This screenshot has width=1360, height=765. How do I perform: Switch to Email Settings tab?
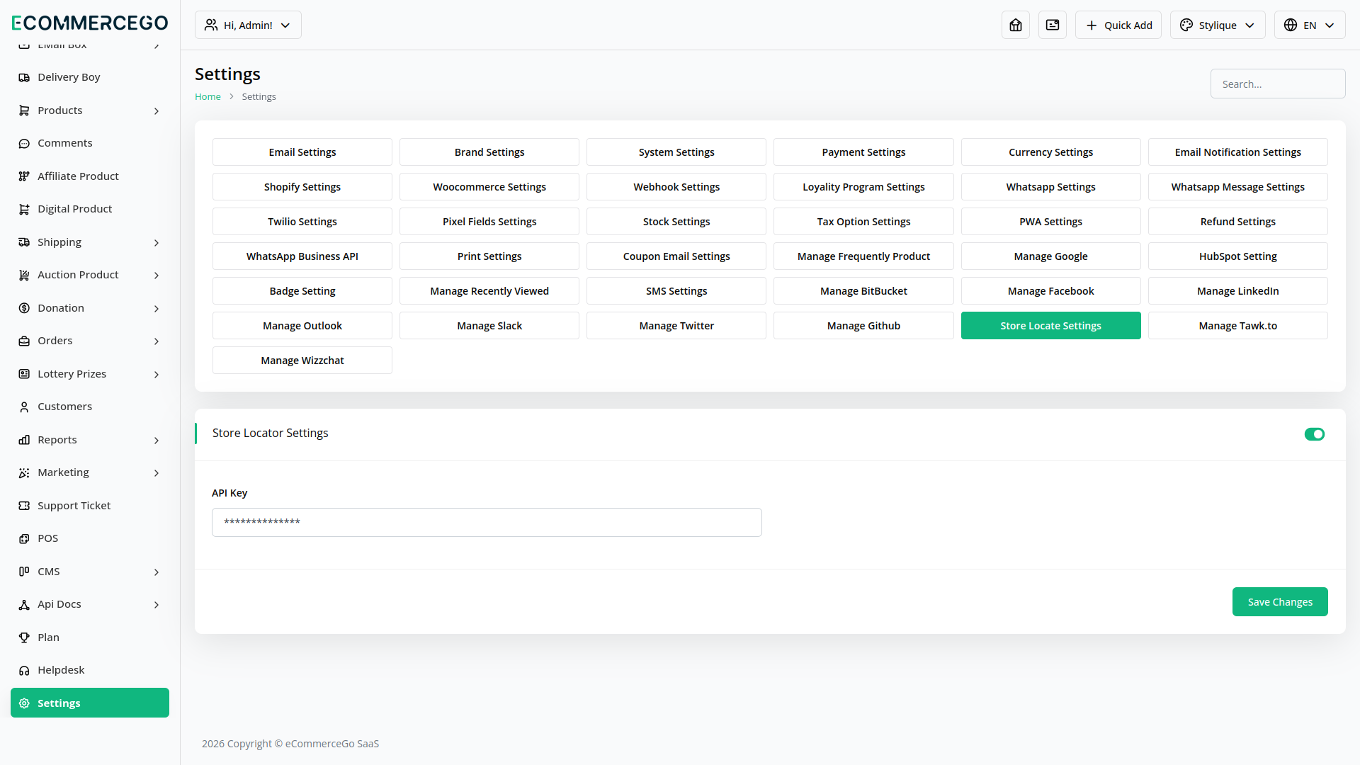[x=302, y=152]
